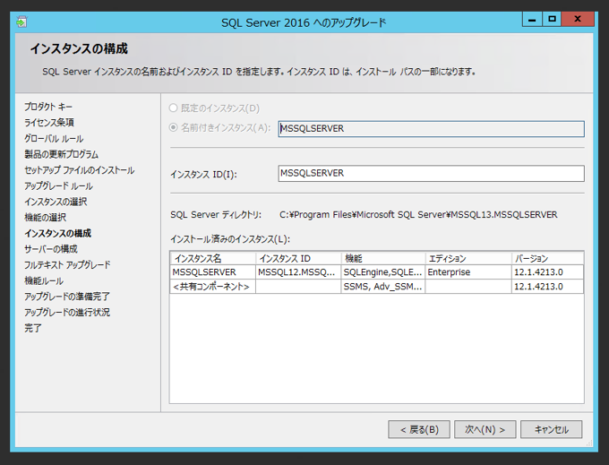This screenshot has width=609, height=465.
Task: Open グローバル ルール step in sidebar
Action: [54, 139]
